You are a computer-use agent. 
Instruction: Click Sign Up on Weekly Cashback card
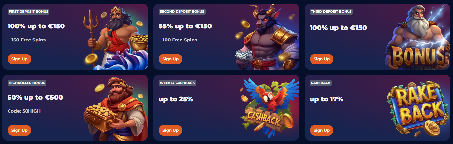click(x=171, y=130)
